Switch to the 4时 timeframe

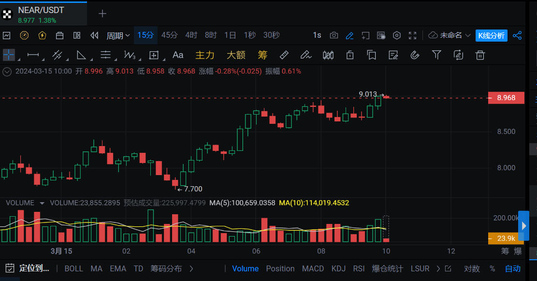pos(191,35)
